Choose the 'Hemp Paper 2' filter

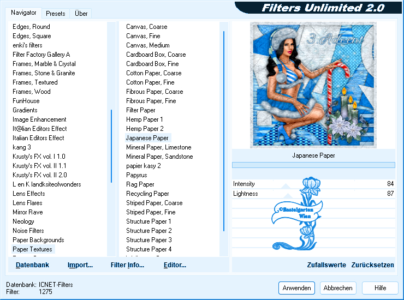[x=145, y=129]
